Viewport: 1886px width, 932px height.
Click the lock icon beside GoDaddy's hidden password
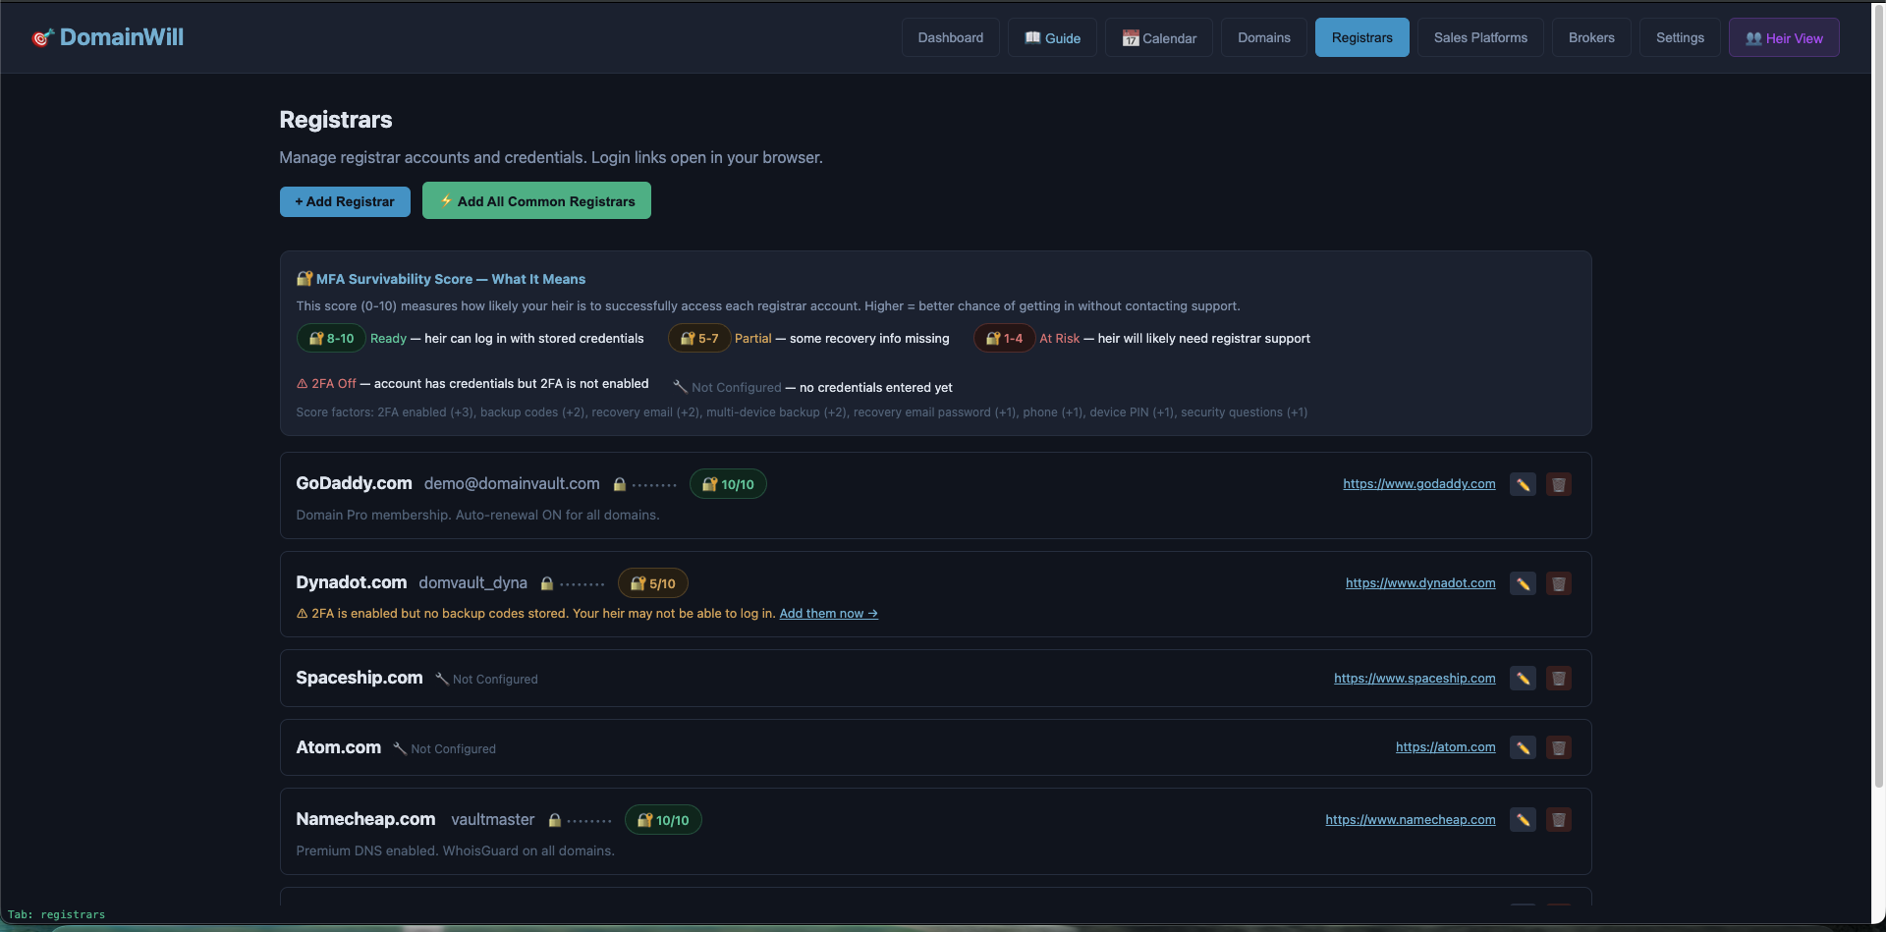pyautogui.click(x=619, y=483)
